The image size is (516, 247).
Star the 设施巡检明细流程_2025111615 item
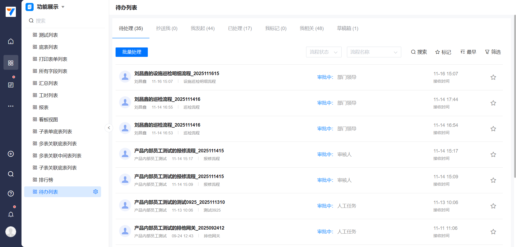pos(493,78)
